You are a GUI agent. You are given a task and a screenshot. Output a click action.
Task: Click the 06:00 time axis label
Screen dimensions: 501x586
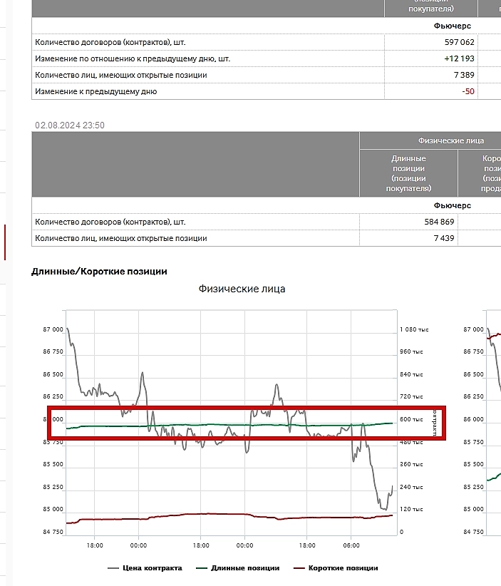pyautogui.click(x=351, y=545)
